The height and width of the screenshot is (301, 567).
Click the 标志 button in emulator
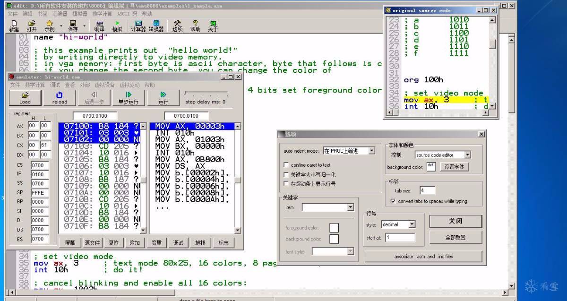[x=223, y=243]
